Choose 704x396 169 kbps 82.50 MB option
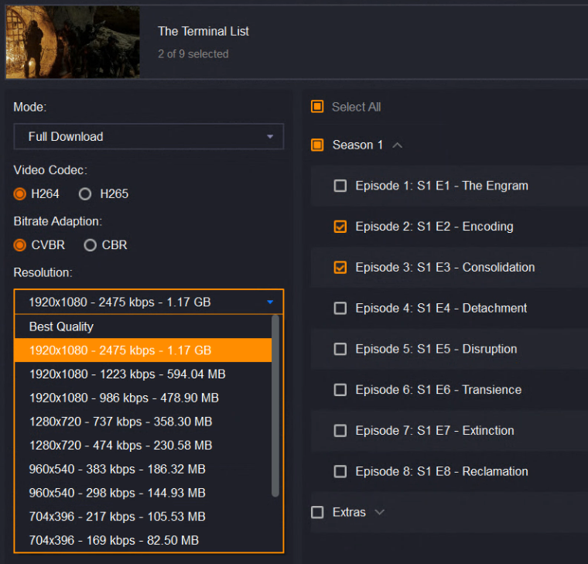 pos(114,540)
